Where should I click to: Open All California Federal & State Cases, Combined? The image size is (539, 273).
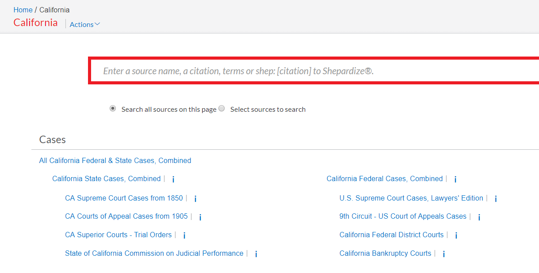(x=115, y=160)
